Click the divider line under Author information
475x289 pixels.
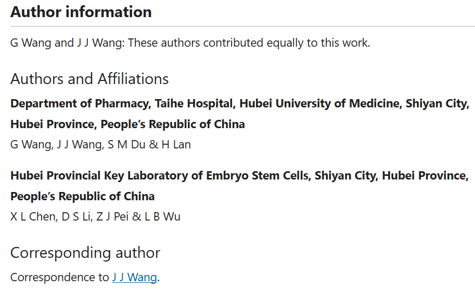pos(242,26)
